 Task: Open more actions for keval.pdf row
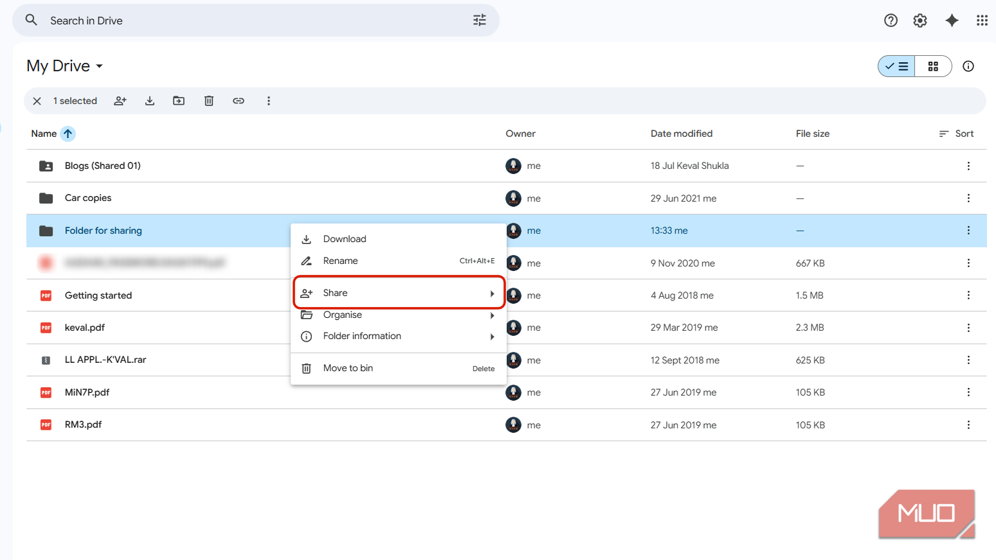point(968,328)
